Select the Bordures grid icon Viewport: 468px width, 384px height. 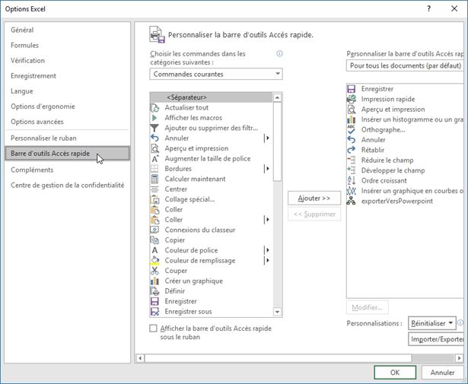coord(154,169)
